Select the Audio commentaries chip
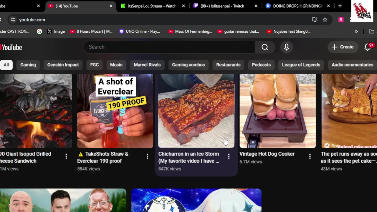 352,65
